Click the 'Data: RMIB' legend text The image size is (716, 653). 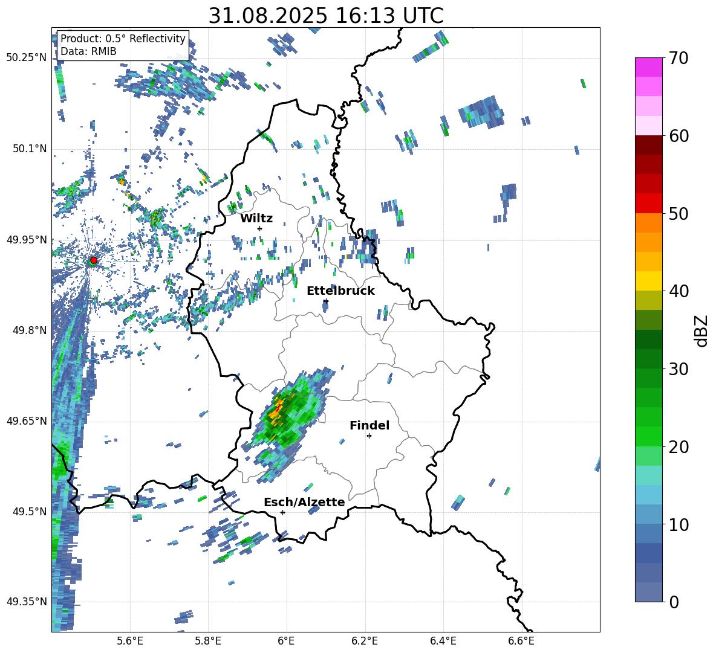88,51
